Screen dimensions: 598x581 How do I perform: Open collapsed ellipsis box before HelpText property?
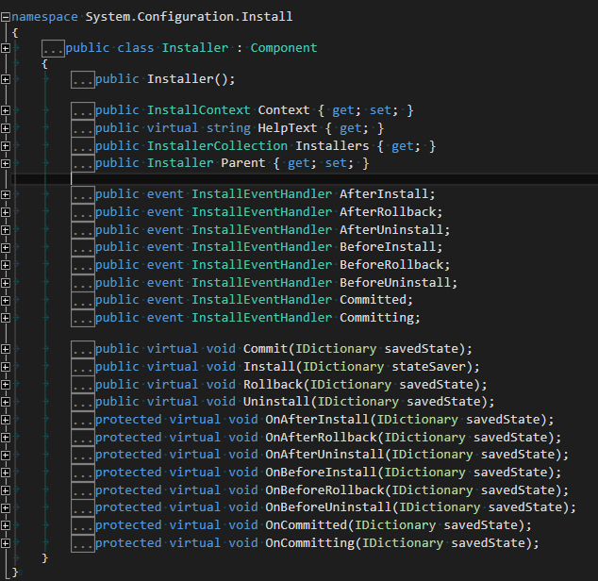point(83,128)
